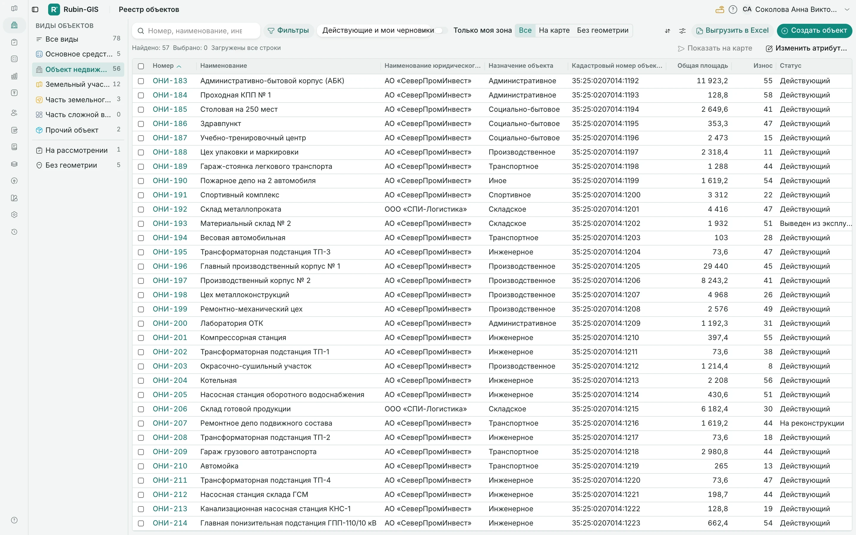Select the 'Без геометрии' tab

pos(602,30)
